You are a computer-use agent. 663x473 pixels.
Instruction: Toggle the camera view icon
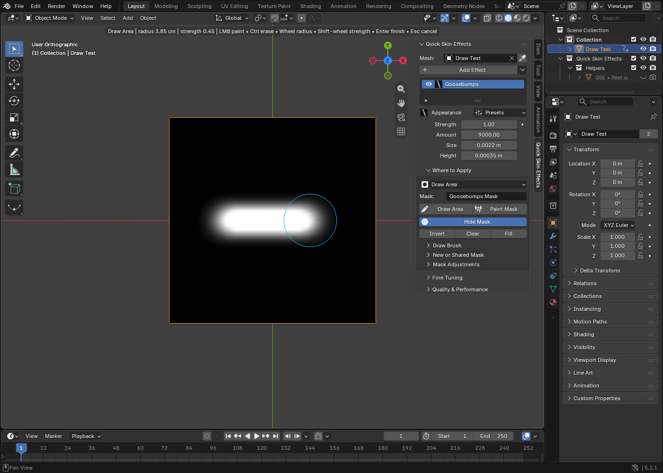[401, 117]
